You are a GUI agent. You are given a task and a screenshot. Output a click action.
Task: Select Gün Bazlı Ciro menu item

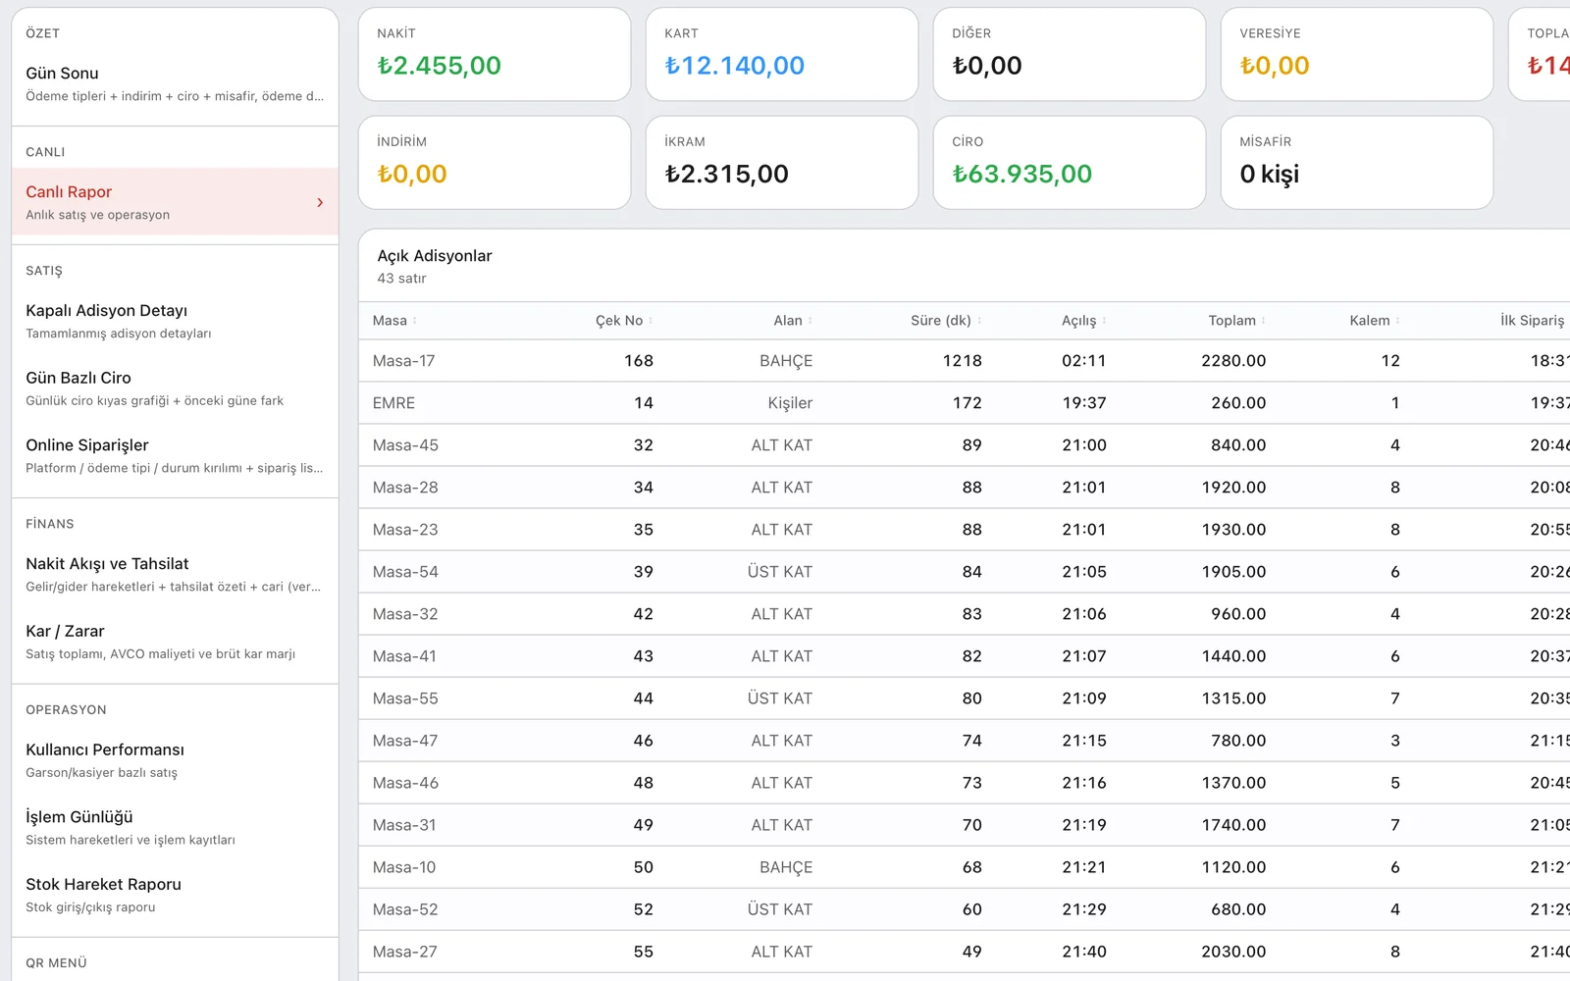click(175, 388)
